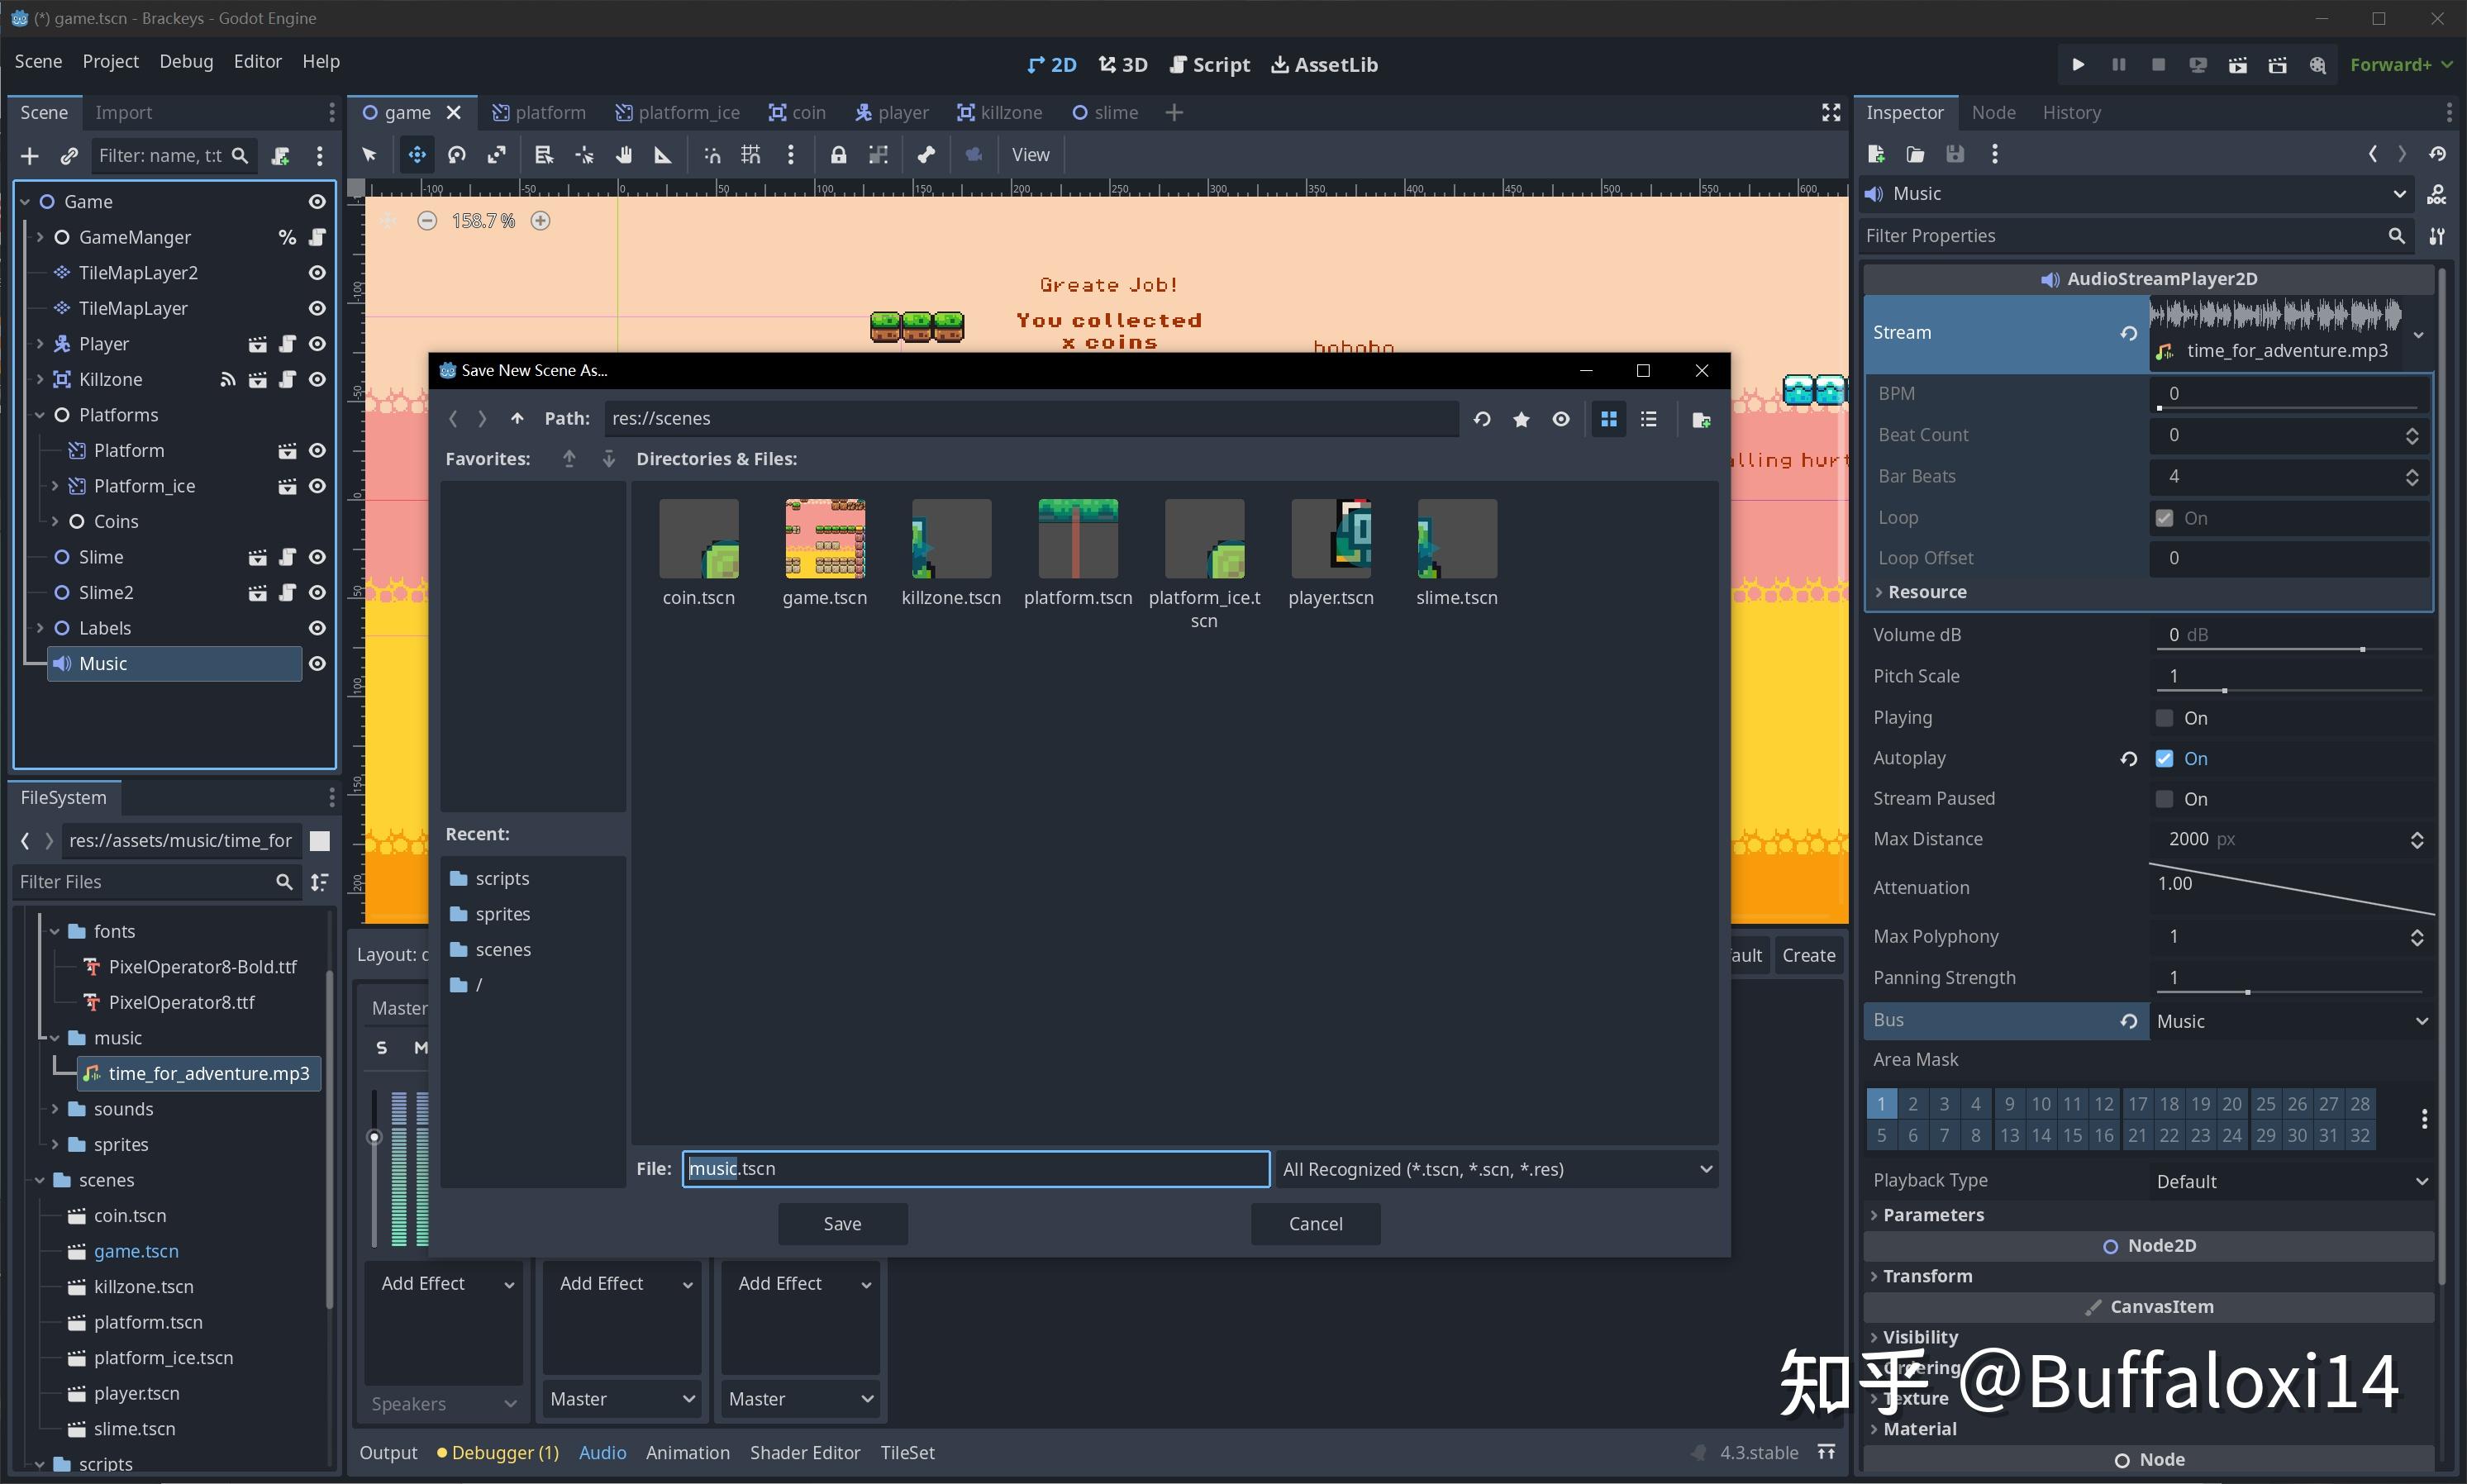This screenshot has width=2467, height=1484.
Task: Click Add Child Node icon in Scene dock
Action: [x=29, y=156]
